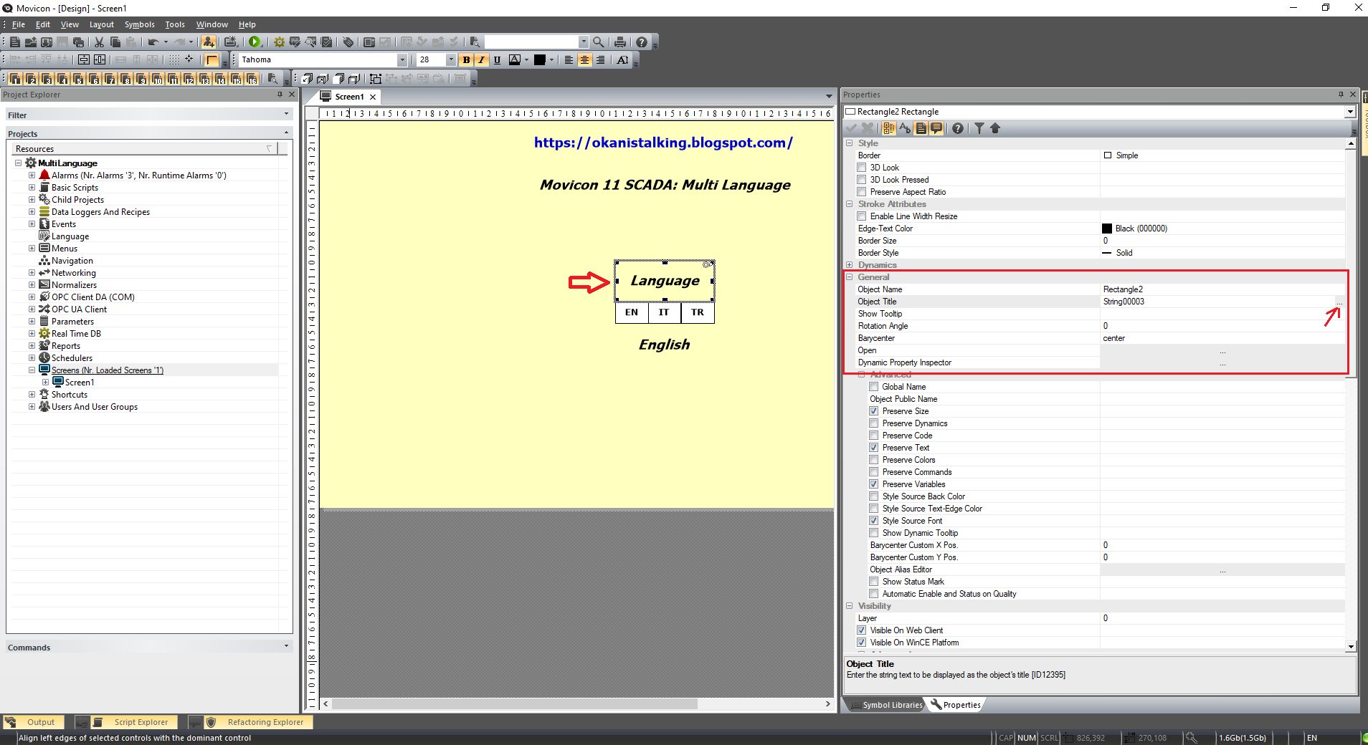Open the font name Tahoma dropdown
Screen dimensions: 1368x745
402,60
